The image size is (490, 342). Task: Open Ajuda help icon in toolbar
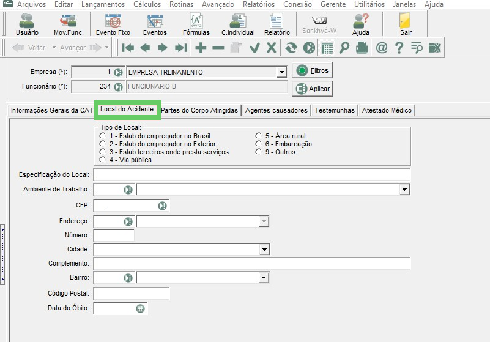(x=361, y=24)
